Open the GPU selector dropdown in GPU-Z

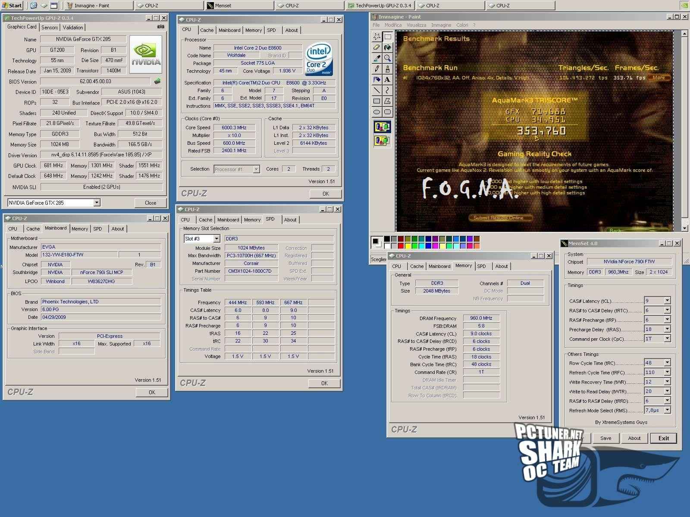coord(97,202)
